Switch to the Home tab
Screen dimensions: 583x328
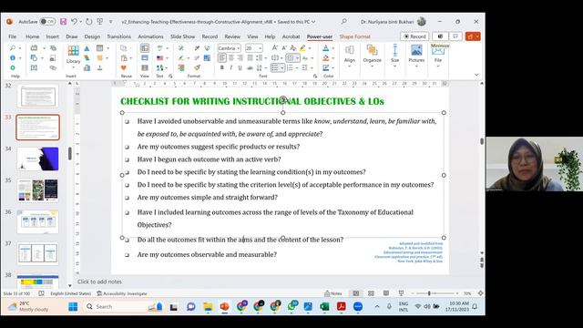tap(33, 36)
